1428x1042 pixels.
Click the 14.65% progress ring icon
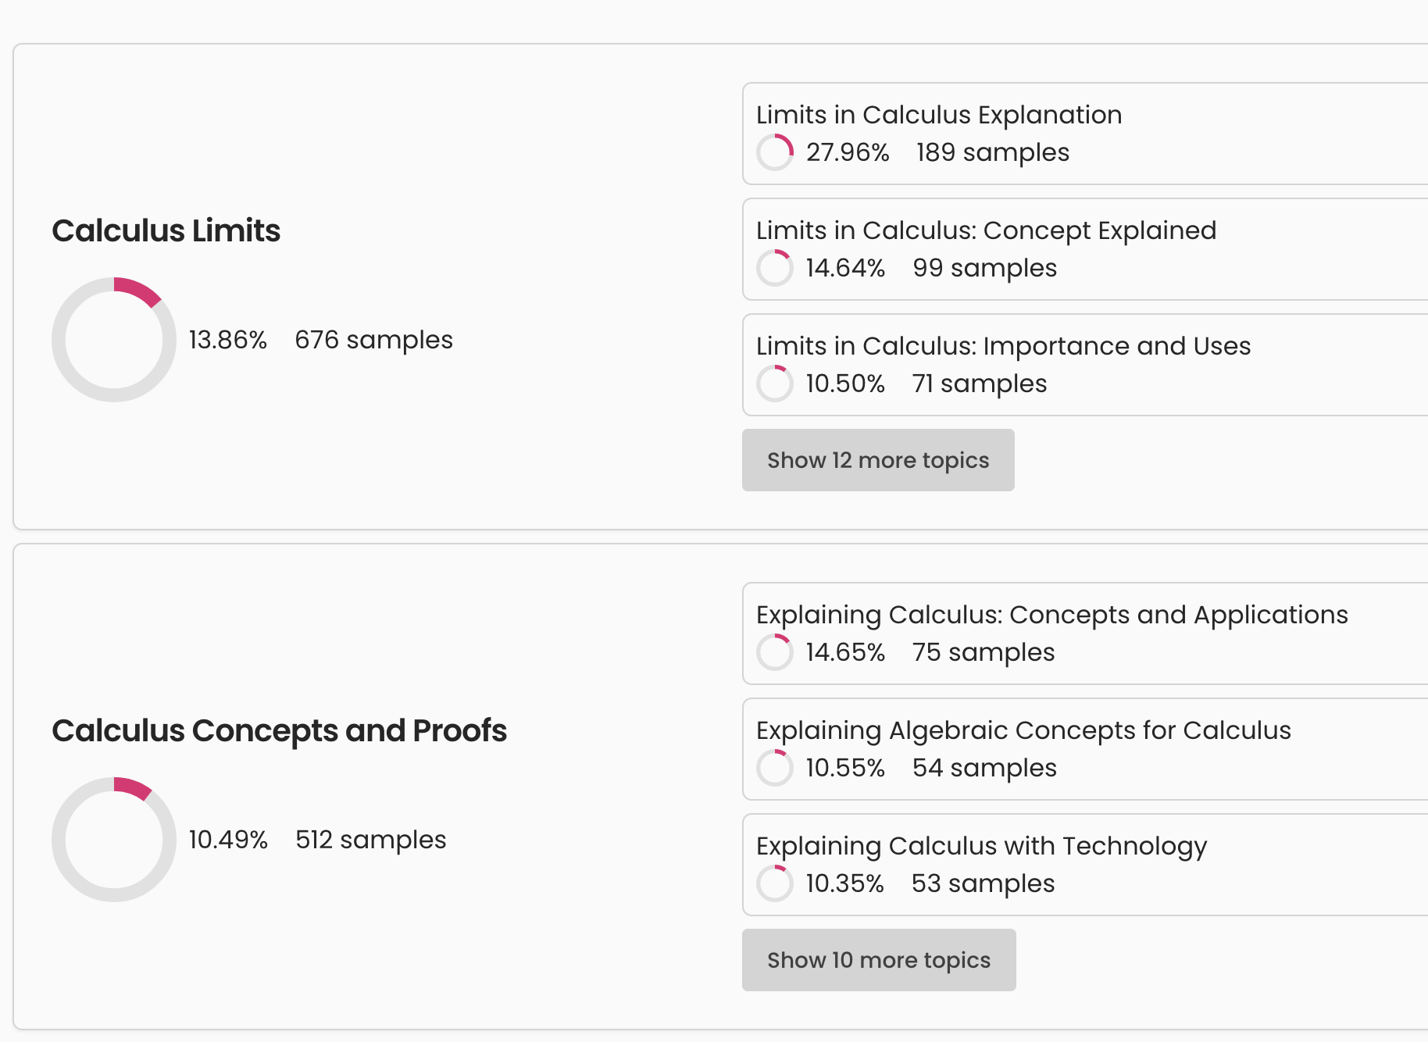click(x=775, y=652)
